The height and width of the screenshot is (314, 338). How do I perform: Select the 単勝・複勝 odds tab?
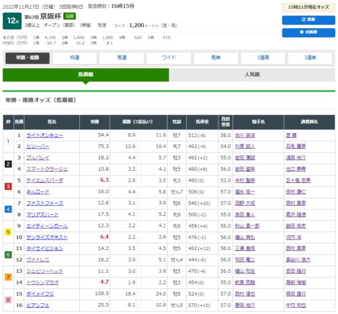(28, 58)
